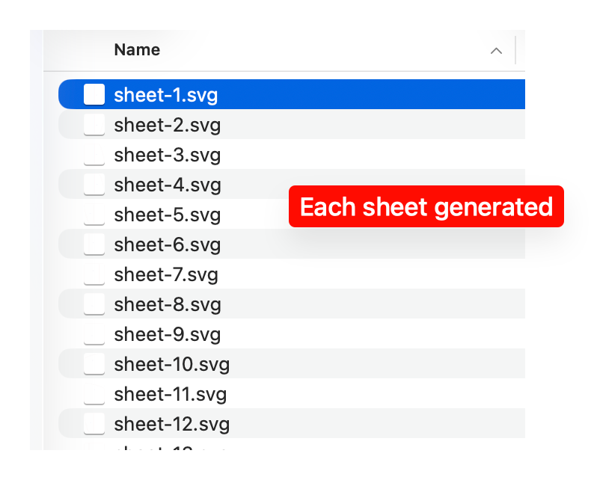Click the sheet-5.svg file icon

94,215
